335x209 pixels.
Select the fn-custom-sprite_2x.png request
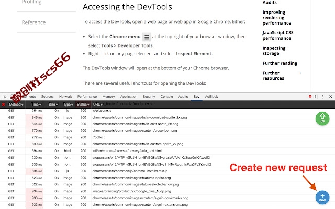pyautogui.click(x=167, y=144)
